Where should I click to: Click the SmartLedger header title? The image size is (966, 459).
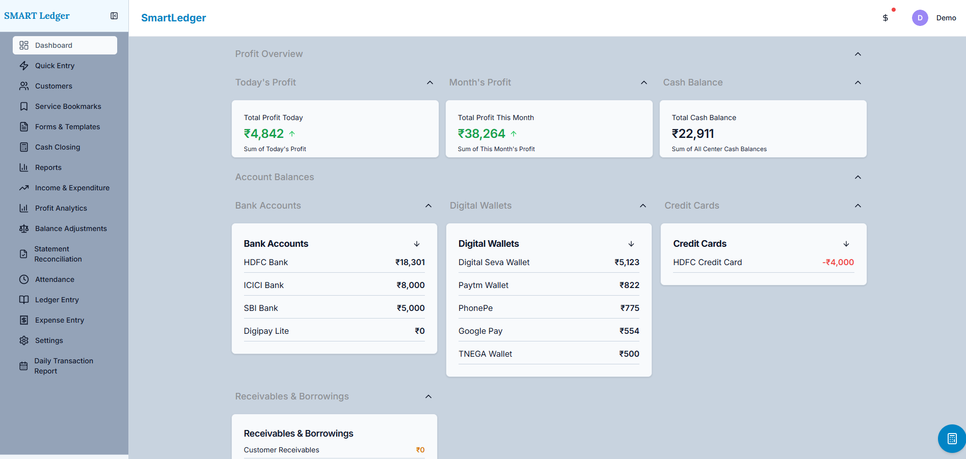(x=173, y=18)
